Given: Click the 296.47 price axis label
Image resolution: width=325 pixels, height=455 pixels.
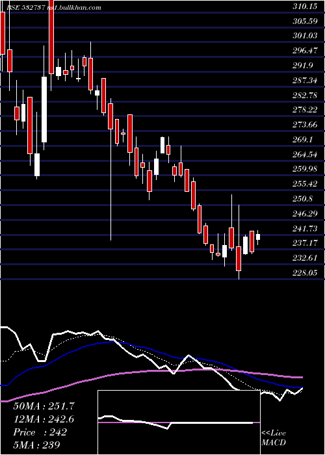Looking at the screenshot, I should coord(305,51).
